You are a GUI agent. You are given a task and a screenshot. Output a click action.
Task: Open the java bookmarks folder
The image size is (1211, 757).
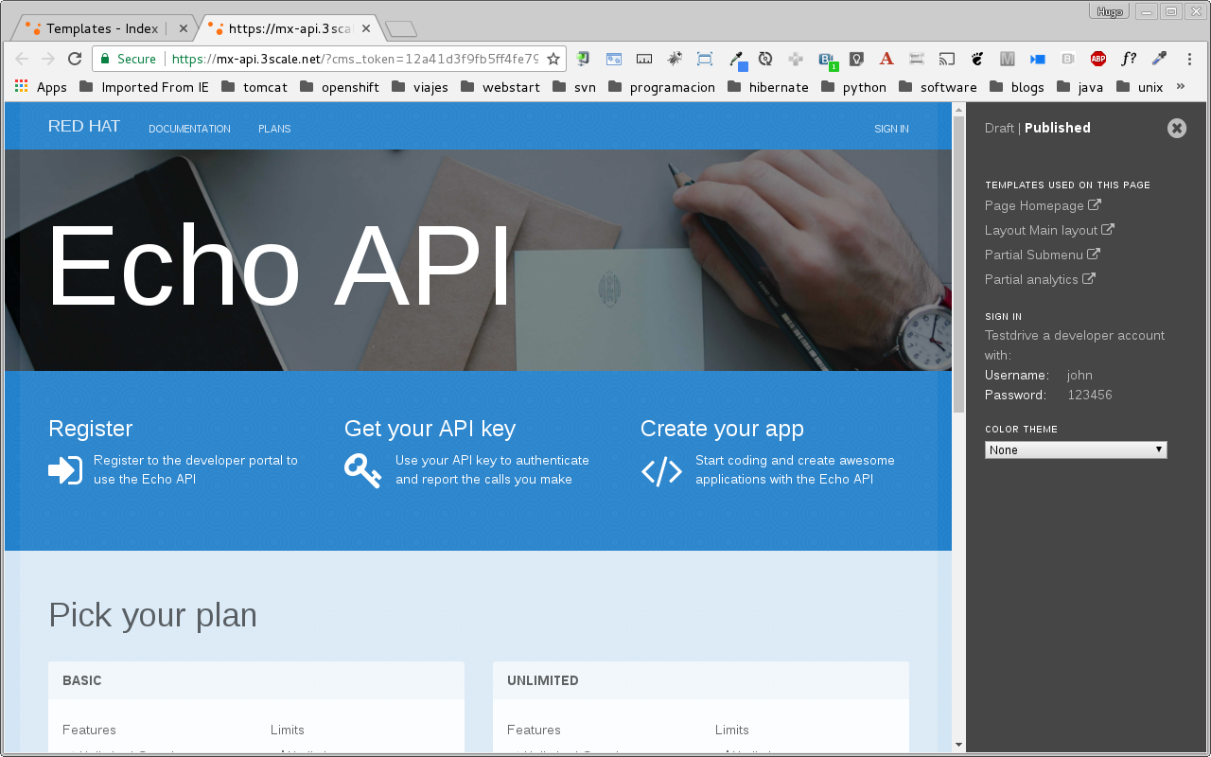1079,87
